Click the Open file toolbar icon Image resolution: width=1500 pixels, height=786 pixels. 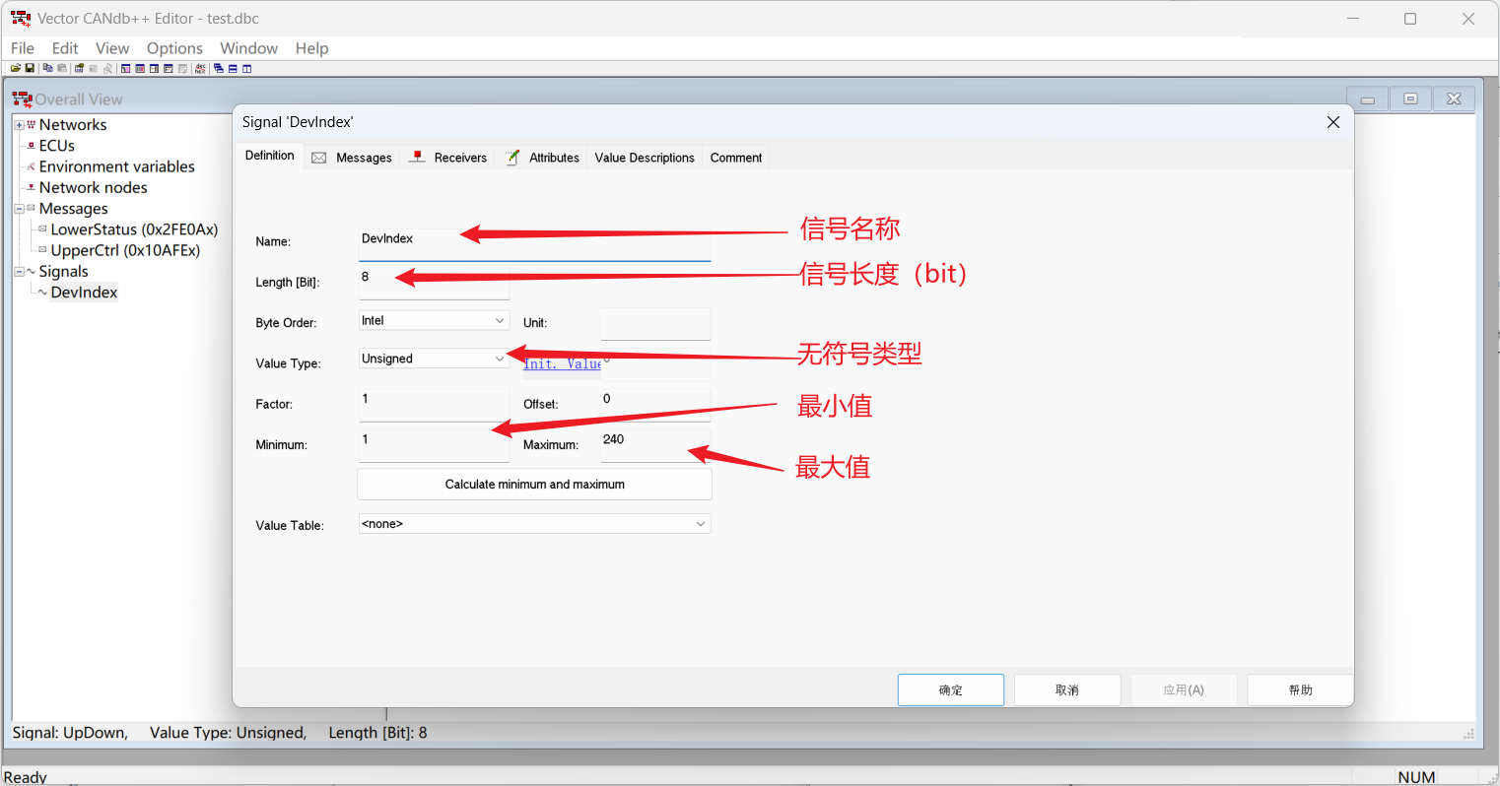[x=16, y=69]
